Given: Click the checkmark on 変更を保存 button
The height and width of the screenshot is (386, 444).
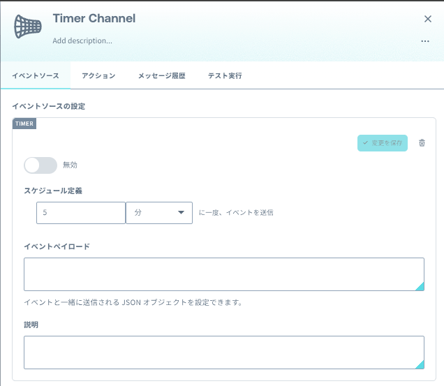Looking at the screenshot, I should point(365,142).
